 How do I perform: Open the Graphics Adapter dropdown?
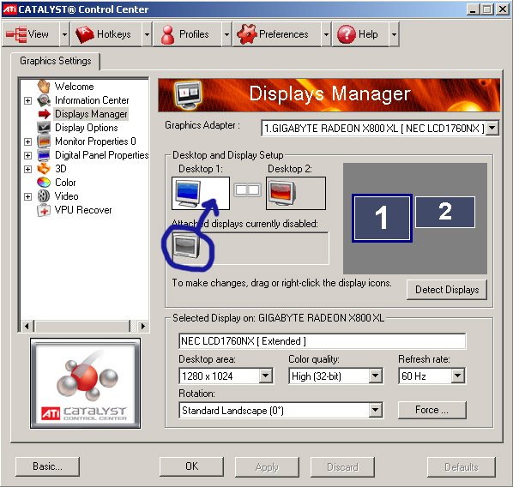click(492, 128)
